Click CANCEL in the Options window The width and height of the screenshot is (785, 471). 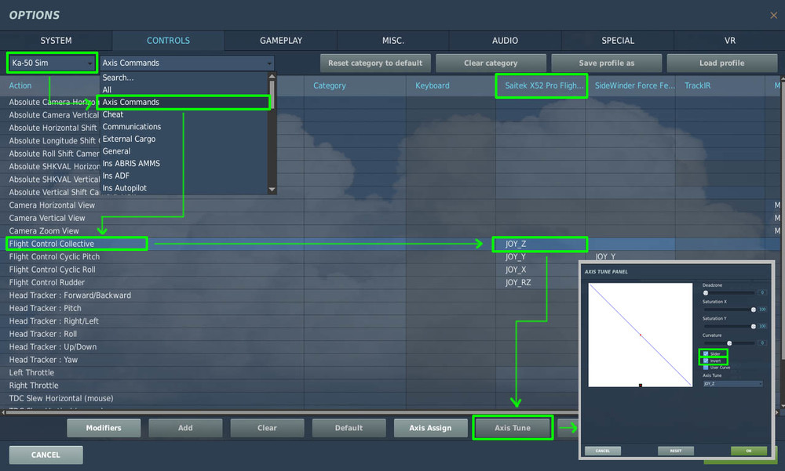click(46, 455)
